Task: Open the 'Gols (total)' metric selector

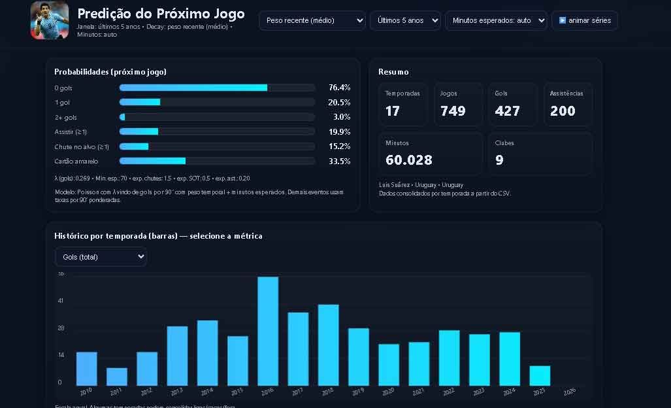Action: pyautogui.click(x=101, y=257)
